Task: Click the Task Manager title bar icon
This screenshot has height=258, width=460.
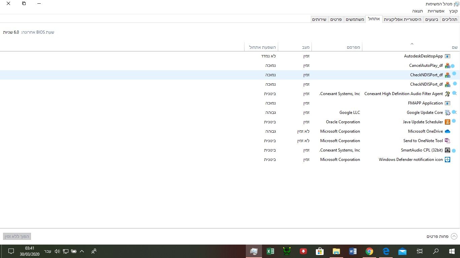Action: (456, 4)
